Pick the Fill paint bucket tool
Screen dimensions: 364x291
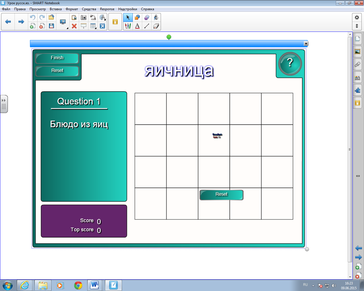(x=156, y=18)
